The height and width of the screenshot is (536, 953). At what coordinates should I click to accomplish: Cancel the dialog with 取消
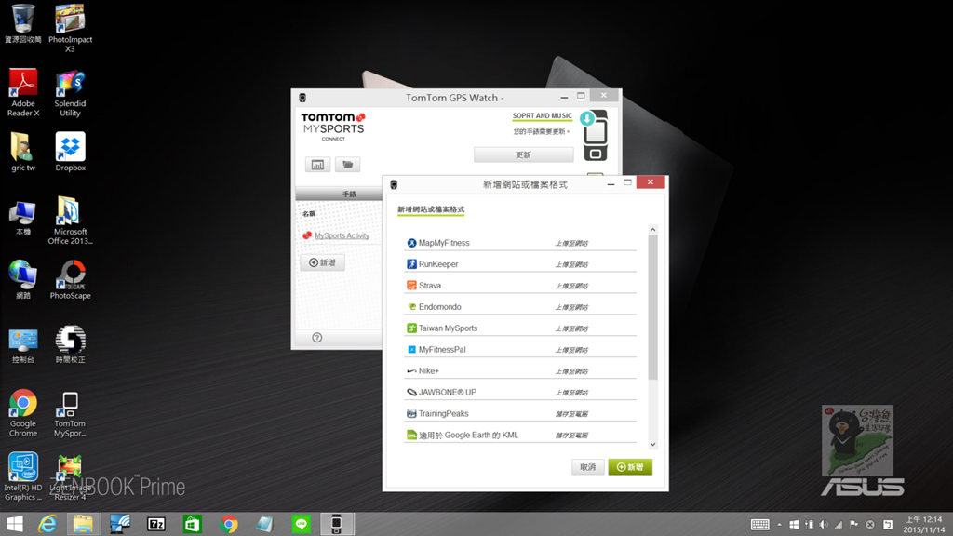tap(588, 467)
